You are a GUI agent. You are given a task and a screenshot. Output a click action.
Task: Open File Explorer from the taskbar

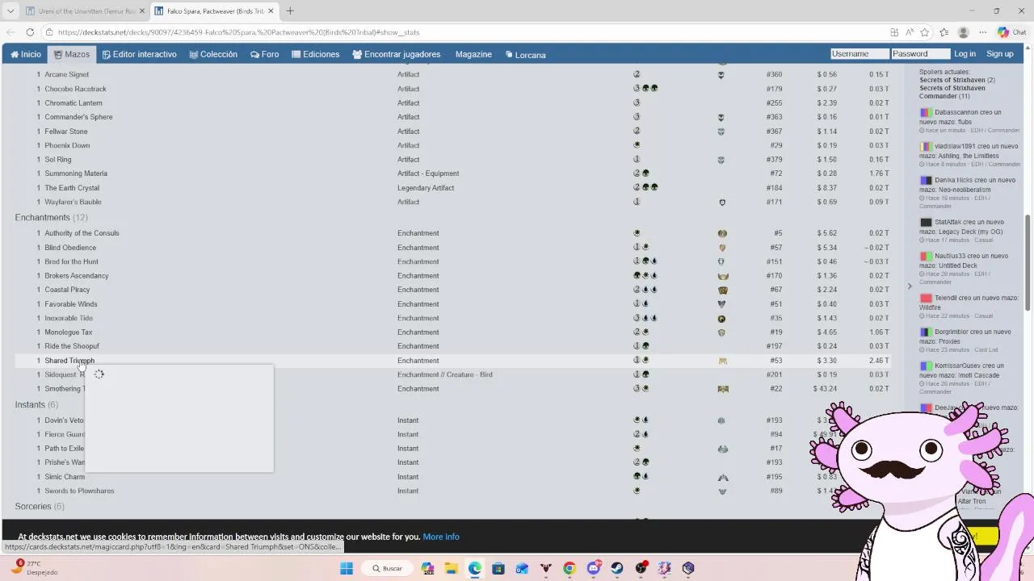tap(451, 568)
